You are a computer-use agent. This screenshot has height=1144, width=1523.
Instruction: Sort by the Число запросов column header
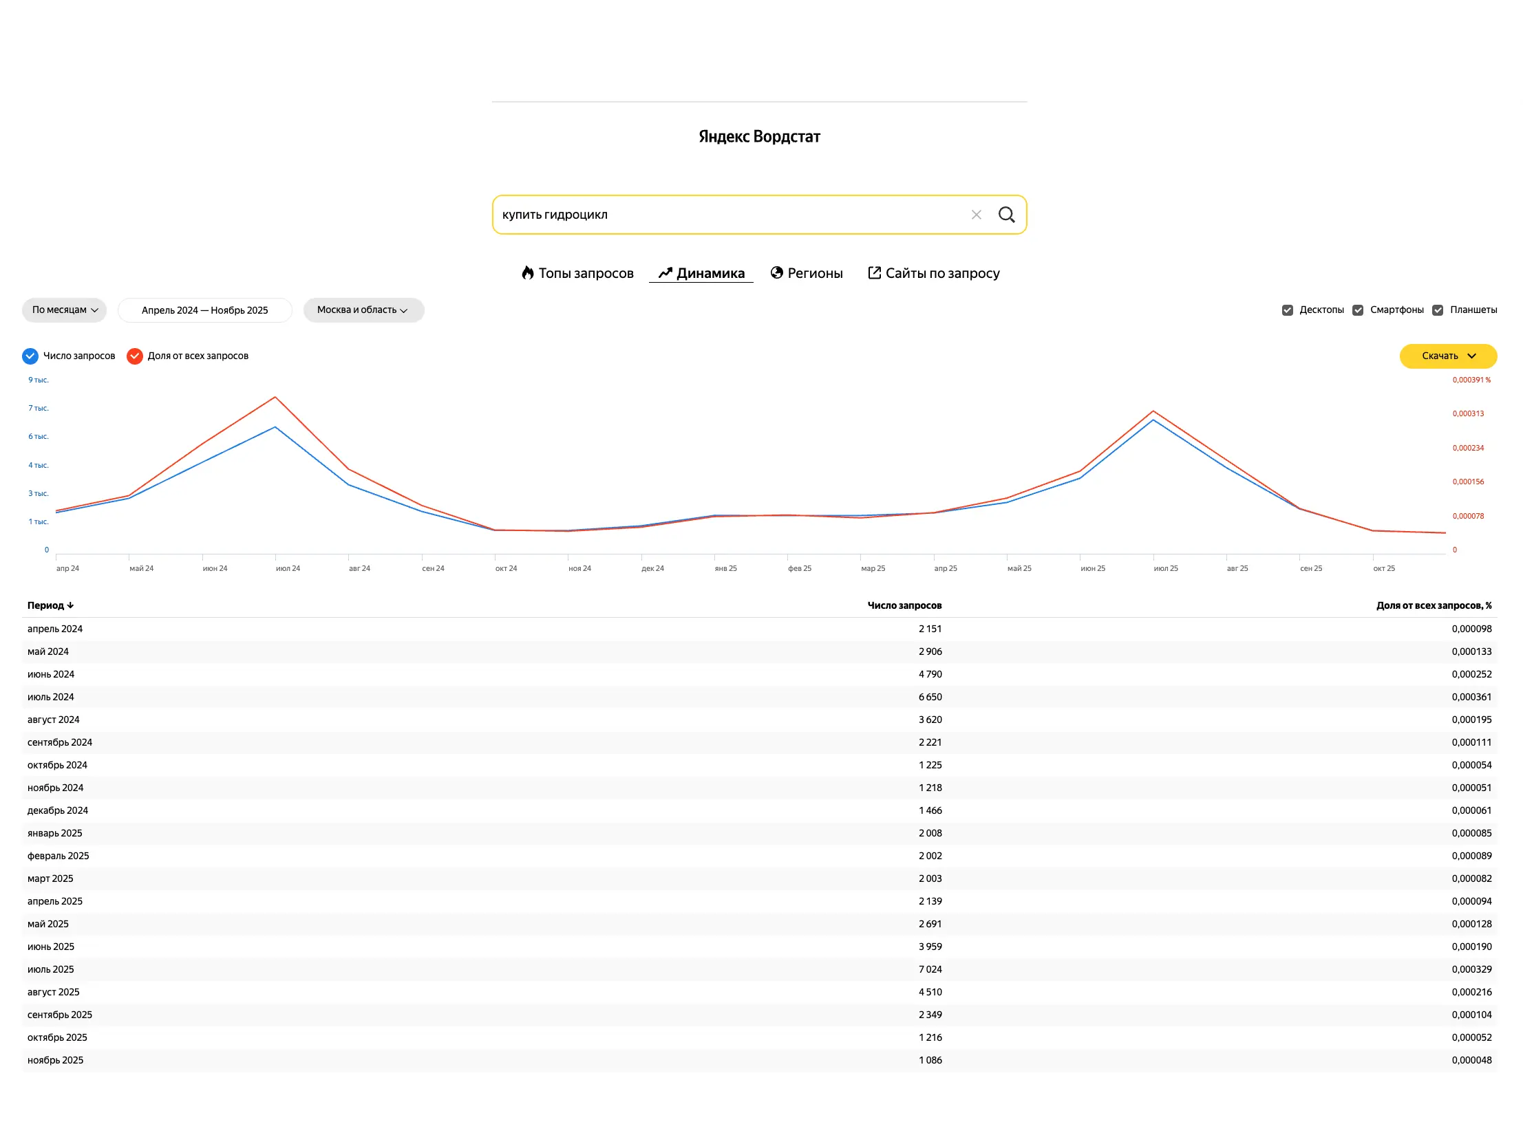[904, 606]
